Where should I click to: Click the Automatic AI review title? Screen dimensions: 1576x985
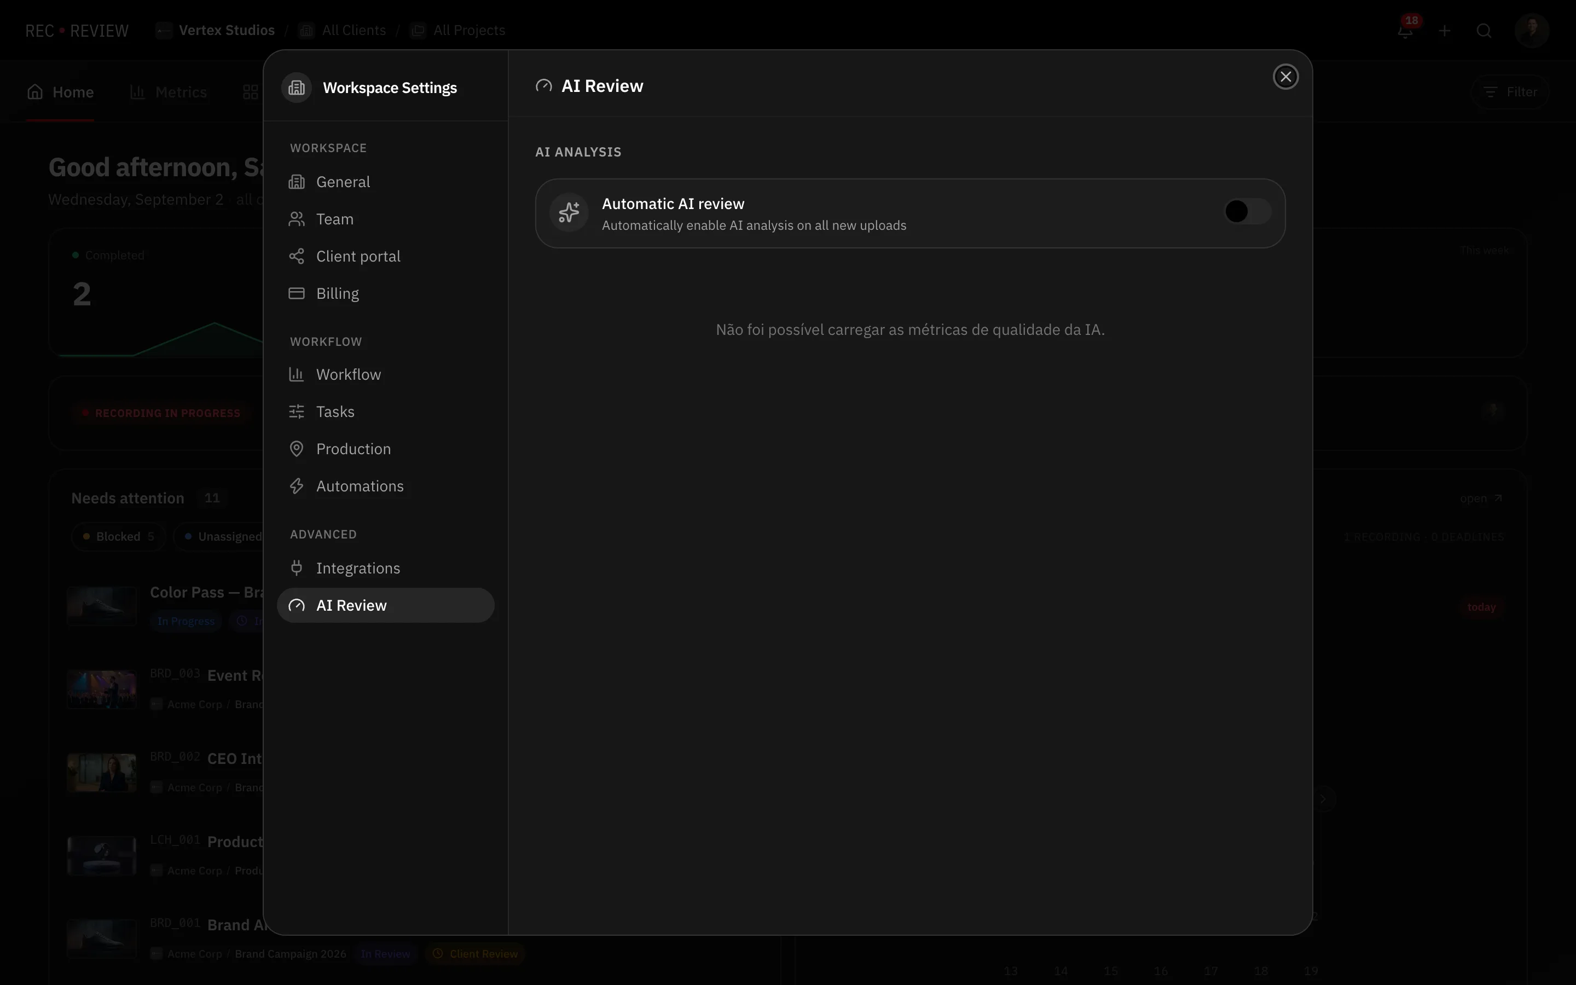tap(673, 204)
